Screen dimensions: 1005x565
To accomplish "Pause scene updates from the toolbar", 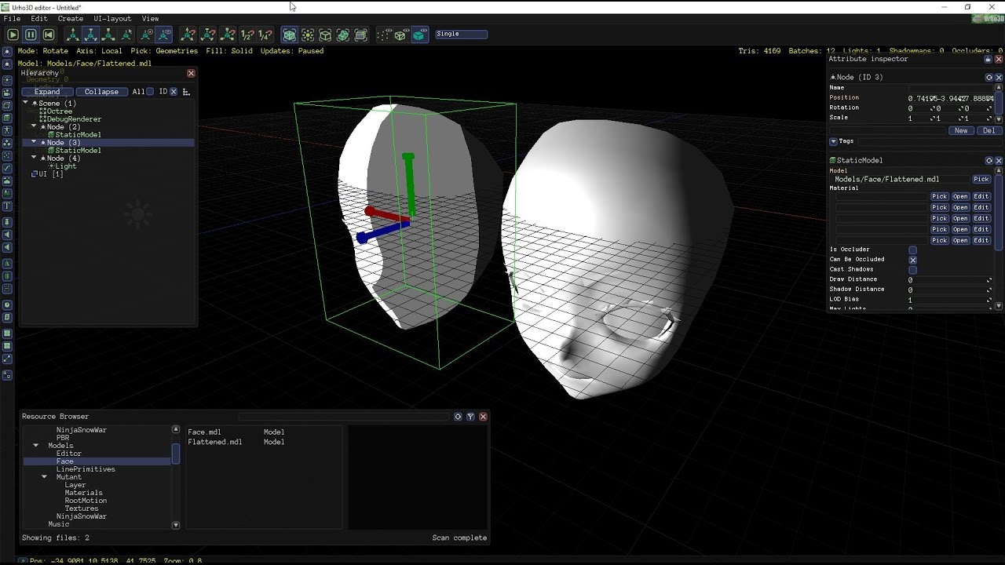I will 31,35.
